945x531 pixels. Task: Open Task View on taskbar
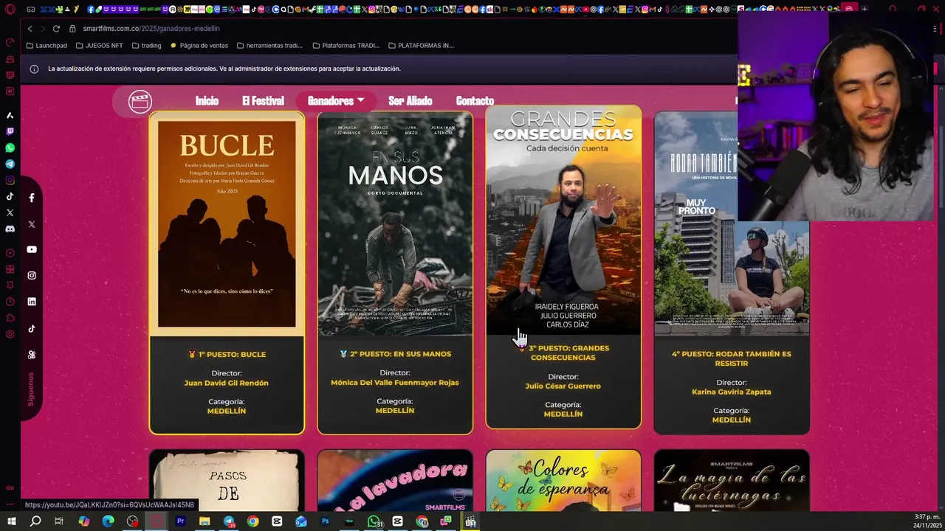pyautogui.click(x=59, y=521)
